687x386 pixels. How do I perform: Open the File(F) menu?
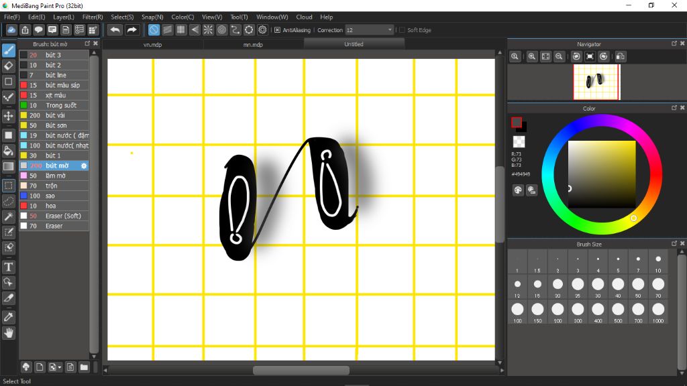point(12,17)
